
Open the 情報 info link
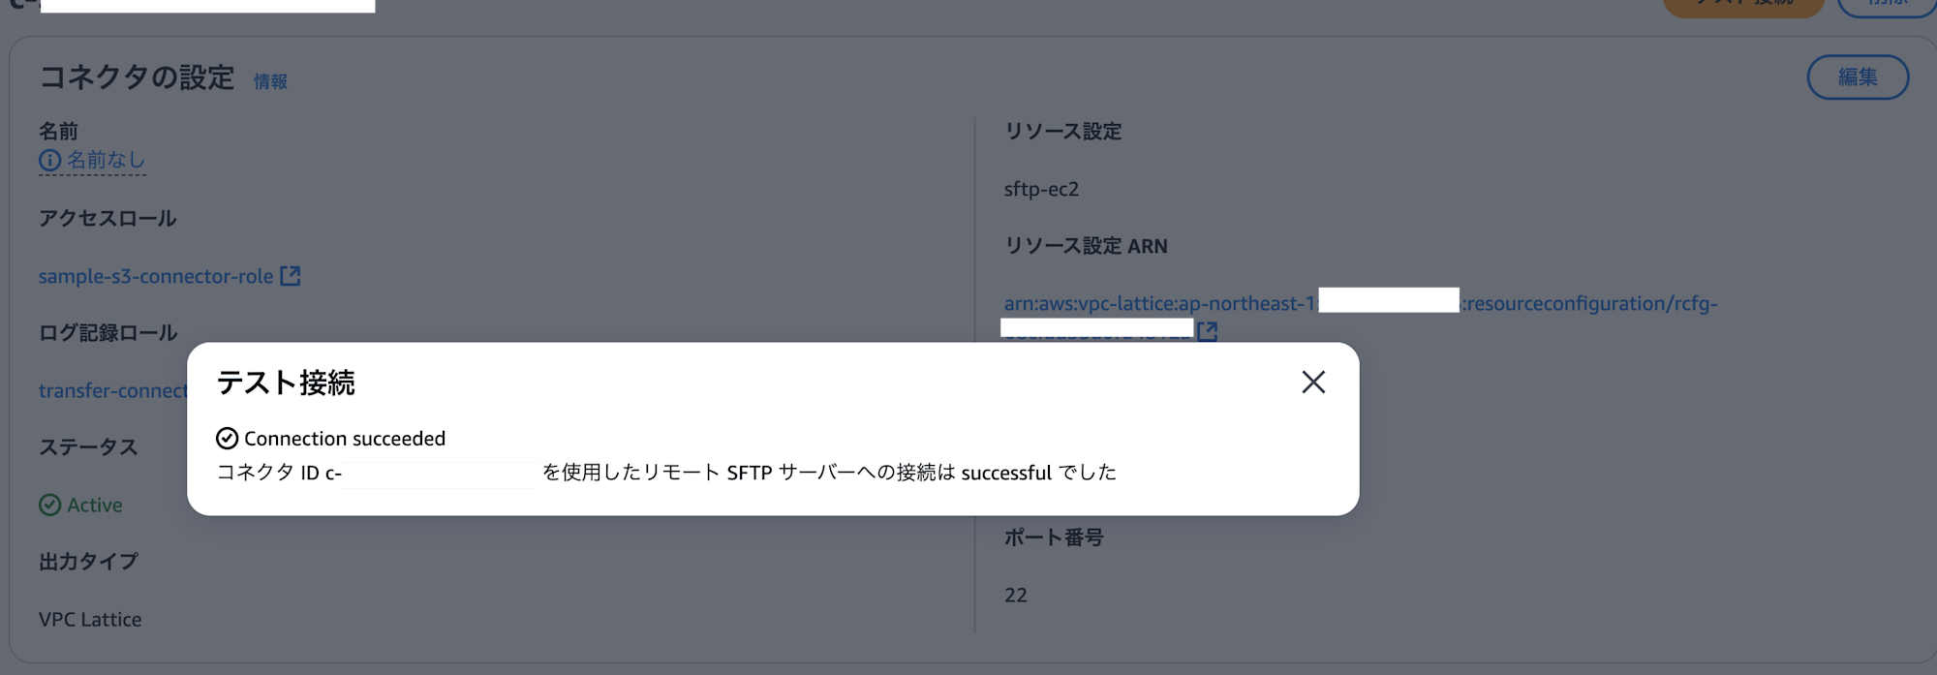pyautogui.click(x=270, y=81)
